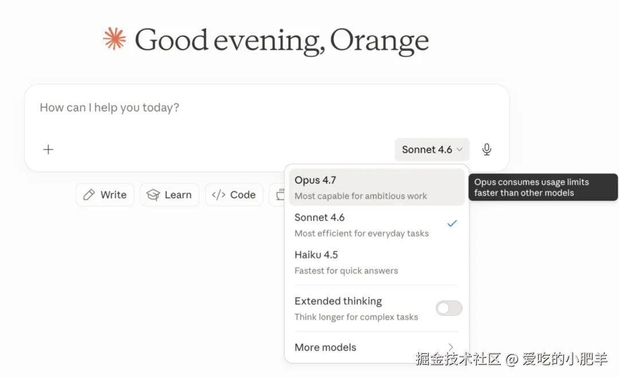This screenshot has width=619, height=378.
Task: Select Haiku 4.5 model option
Action: tap(377, 262)
